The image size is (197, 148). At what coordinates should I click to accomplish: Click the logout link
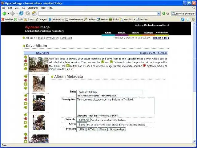[166, 25]
